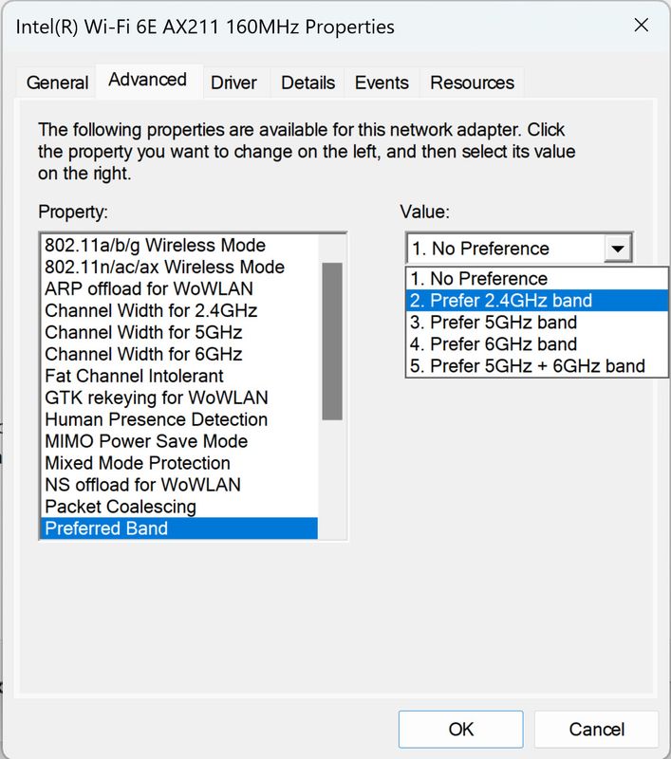Image resolution: width=671 pixels, height=759 pixels.
Task: Click the property list scrollbar thumb
Action: click(332, 341)
